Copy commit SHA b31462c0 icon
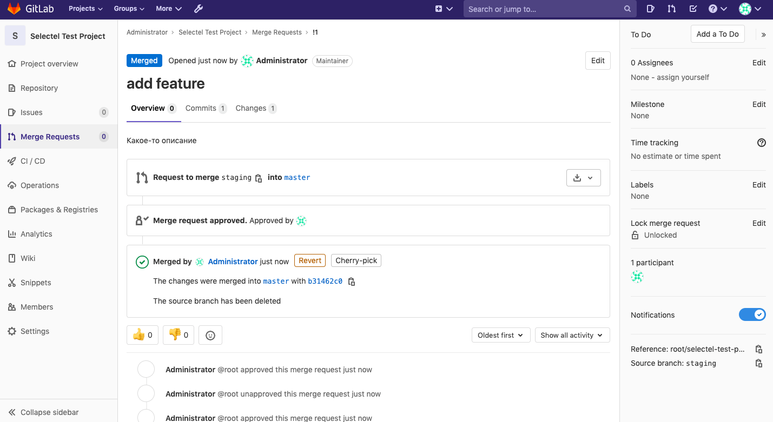The height and width of the screenshot is (422, 773). (352, 282)
